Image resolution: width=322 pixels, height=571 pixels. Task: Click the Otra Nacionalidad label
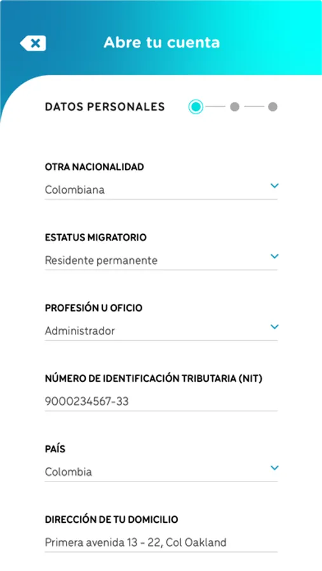[x=95, y=167]
